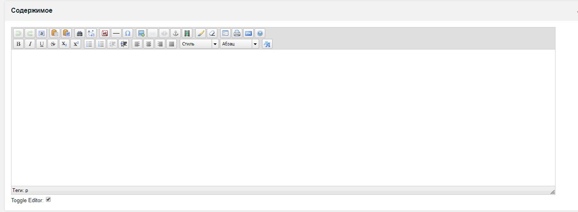Viewport: 578px width, 212px height.
Task: Open the Стиль style dropdown
Action: (x=199, y=44)
